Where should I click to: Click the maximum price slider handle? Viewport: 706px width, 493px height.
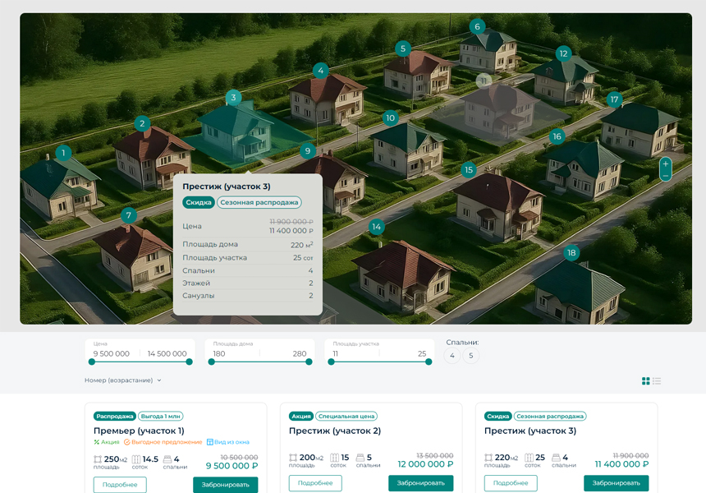point(189,362)
